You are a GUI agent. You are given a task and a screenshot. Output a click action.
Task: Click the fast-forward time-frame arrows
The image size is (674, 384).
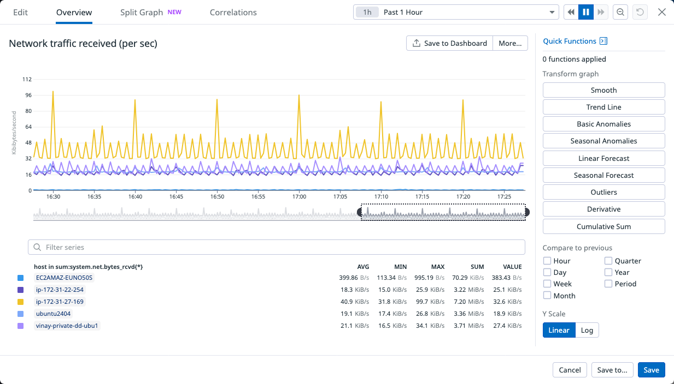[x=601, y=11]
